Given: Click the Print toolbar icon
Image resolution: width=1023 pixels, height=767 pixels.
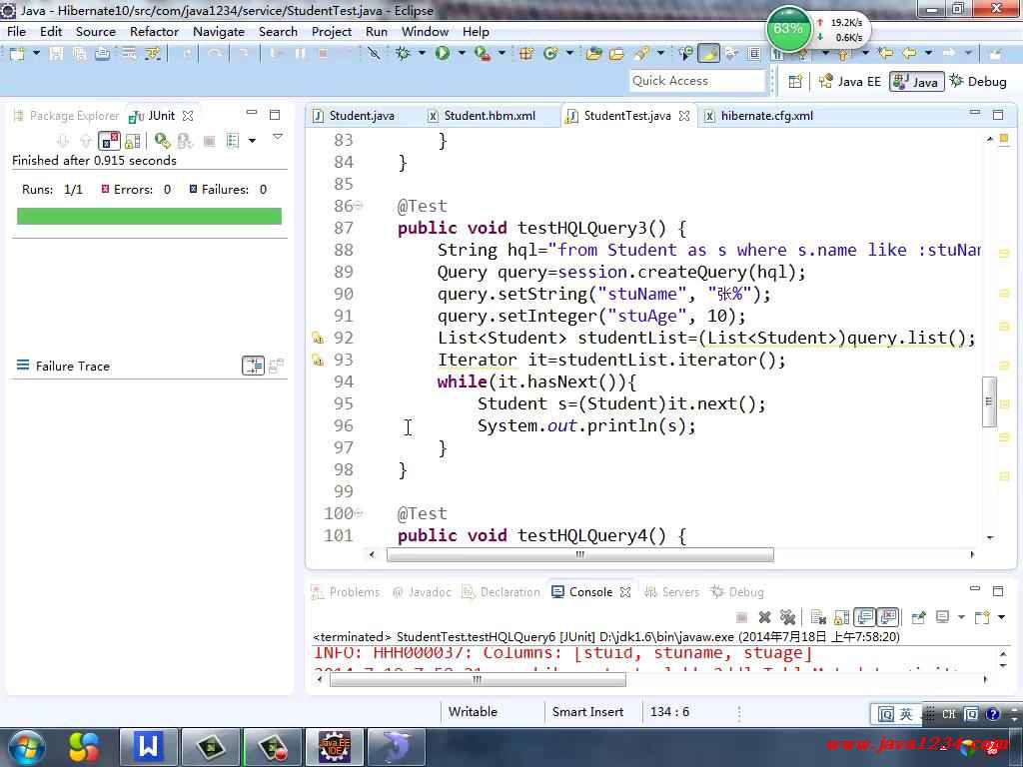Looking at the screenshot, I should point(103,54).
